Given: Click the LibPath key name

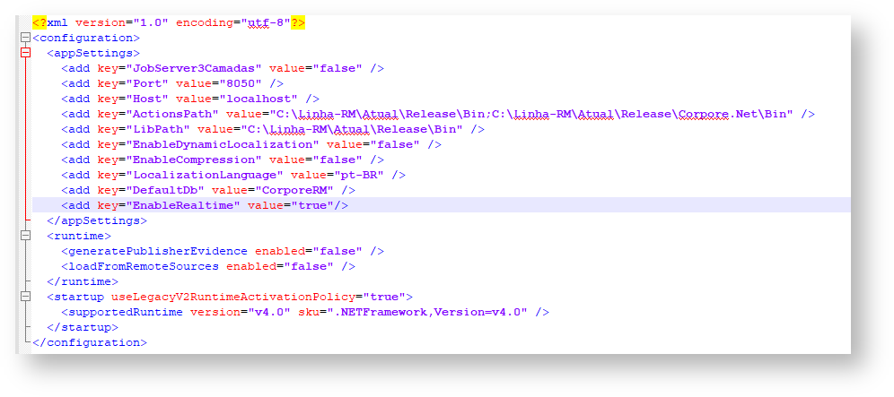Looking at the screenshot, I should 159,129.
